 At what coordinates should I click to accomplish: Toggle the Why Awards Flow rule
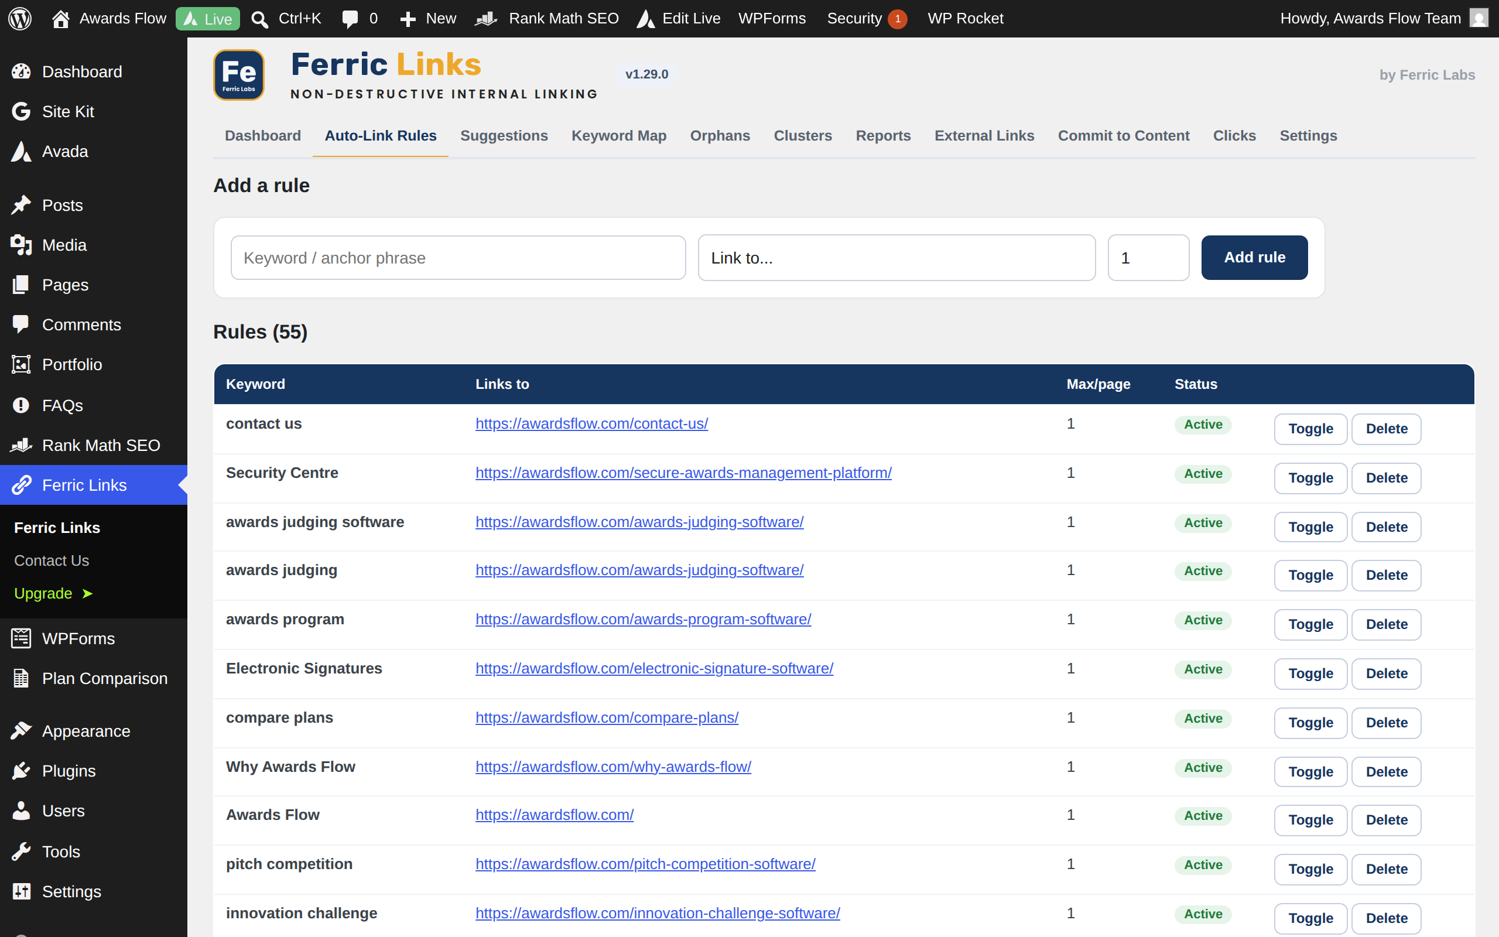click(x=1310, y=771)
